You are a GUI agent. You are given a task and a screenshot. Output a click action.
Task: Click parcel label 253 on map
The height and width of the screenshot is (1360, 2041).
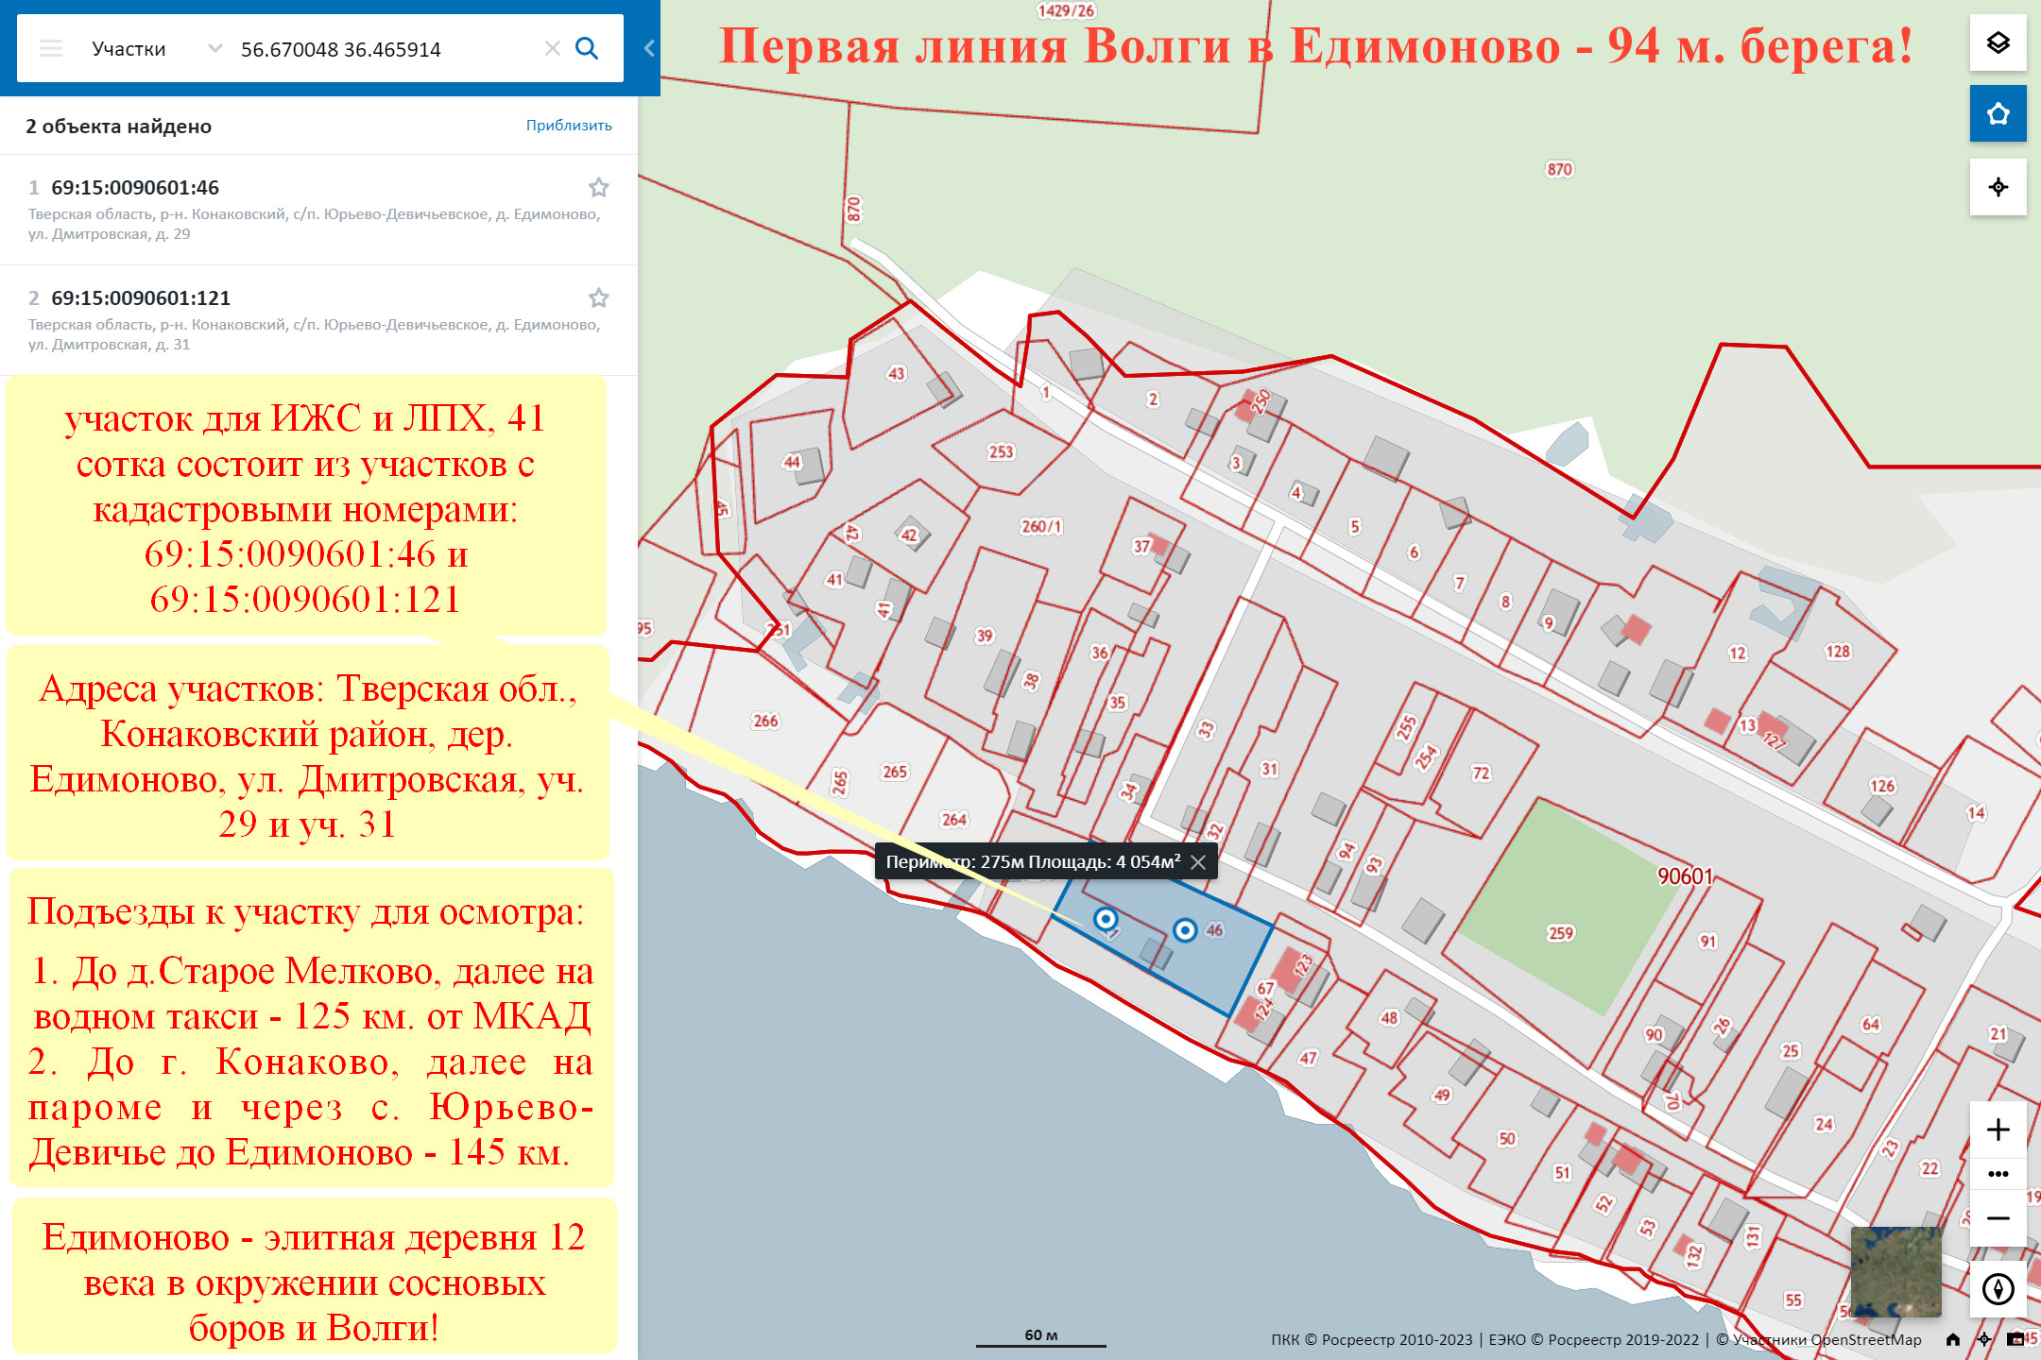tap(1001, 451)
